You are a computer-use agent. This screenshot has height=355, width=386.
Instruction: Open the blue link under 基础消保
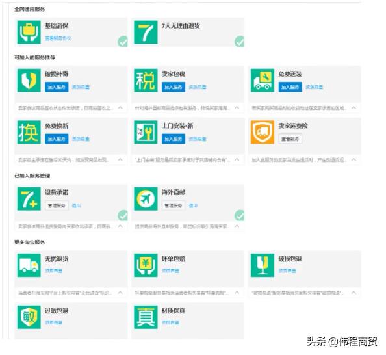58,38
